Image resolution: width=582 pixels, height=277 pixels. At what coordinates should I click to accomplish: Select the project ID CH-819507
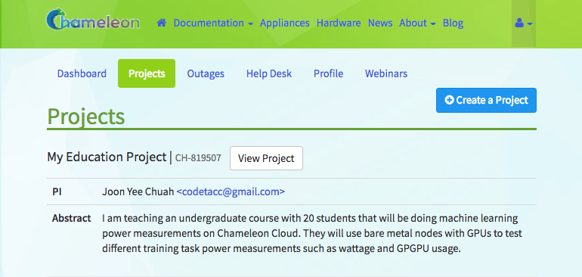[x=198, y=158]
